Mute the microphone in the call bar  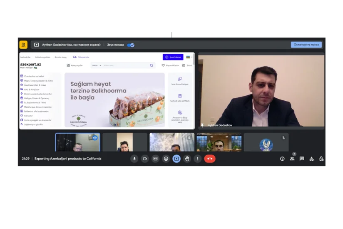[x=134, y=159]
